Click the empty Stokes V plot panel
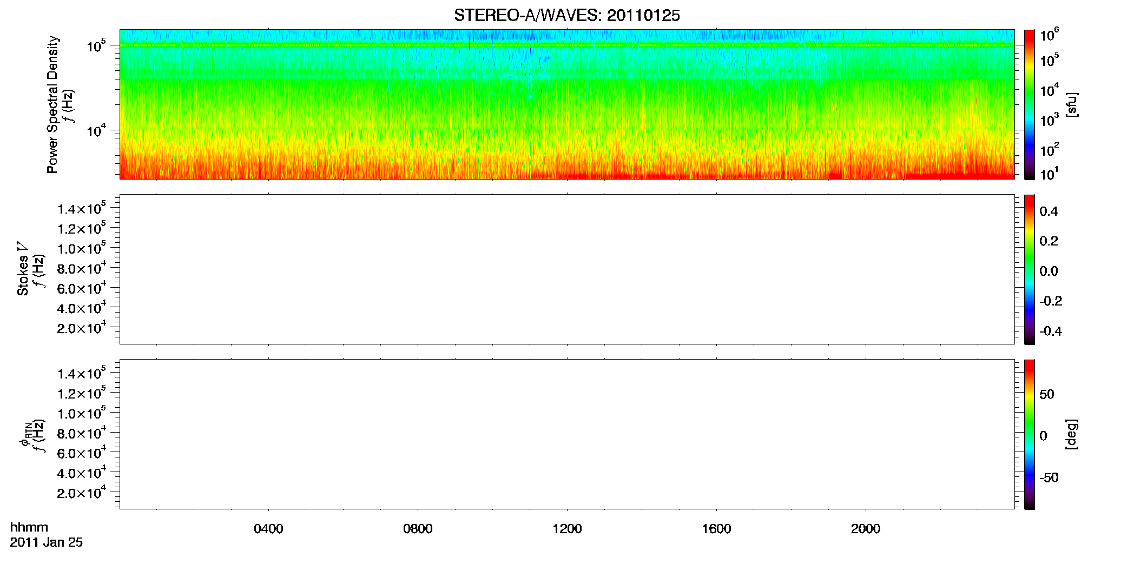The width and height of the screenshot is (1134, 584). click(x=567, y=269)
